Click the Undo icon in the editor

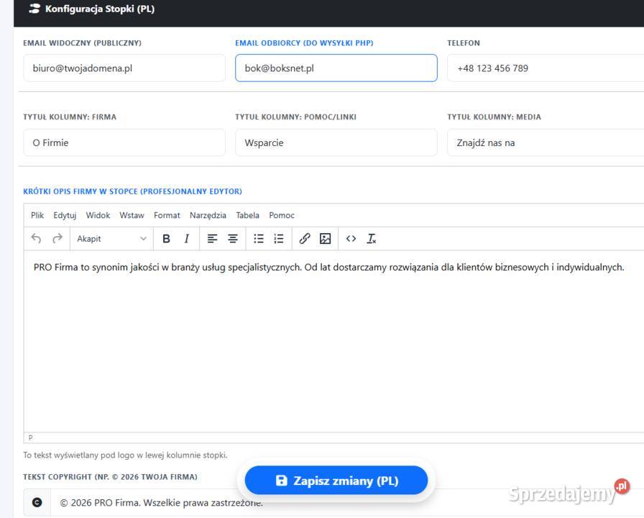pyautogui.click(x=37, y=238)
